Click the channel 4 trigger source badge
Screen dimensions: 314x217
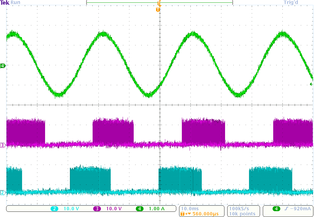pos(276,209)
